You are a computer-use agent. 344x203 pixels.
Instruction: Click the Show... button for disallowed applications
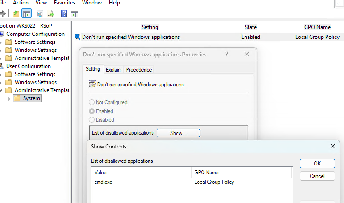[x=178, y=133]
